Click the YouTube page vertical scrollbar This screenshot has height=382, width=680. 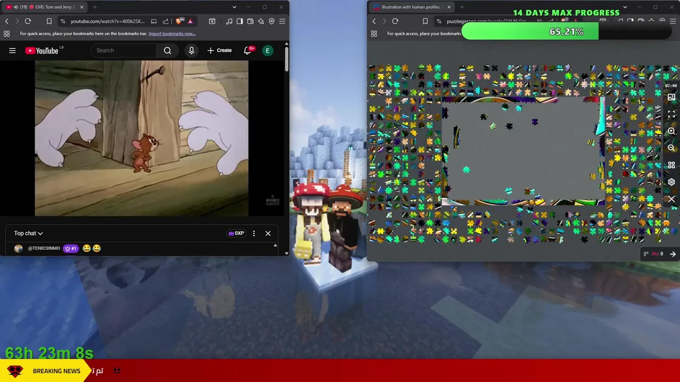(x=286, y=59)
